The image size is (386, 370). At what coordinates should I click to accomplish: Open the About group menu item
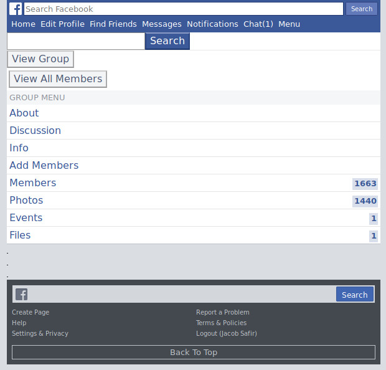coord(194,113)
